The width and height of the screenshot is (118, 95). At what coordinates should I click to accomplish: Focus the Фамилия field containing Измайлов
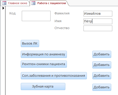click(x=98, y=14)
